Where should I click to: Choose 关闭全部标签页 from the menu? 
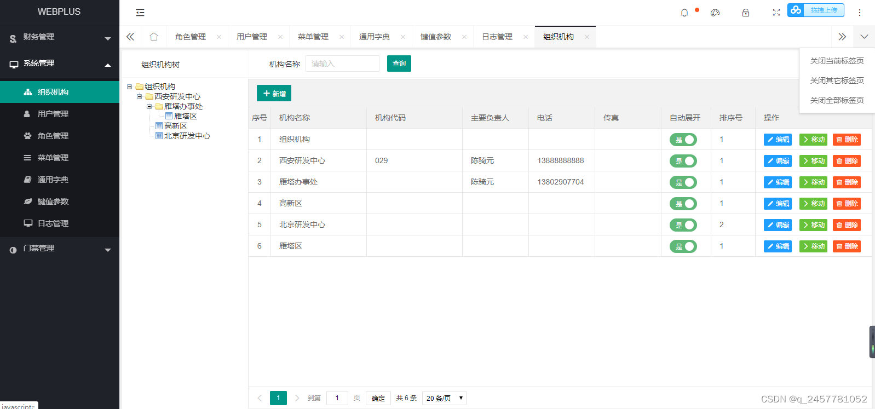click(837, 100)
